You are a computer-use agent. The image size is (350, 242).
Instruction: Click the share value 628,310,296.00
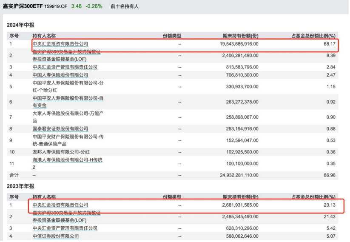pyautogui.click(x=242, y=228)
